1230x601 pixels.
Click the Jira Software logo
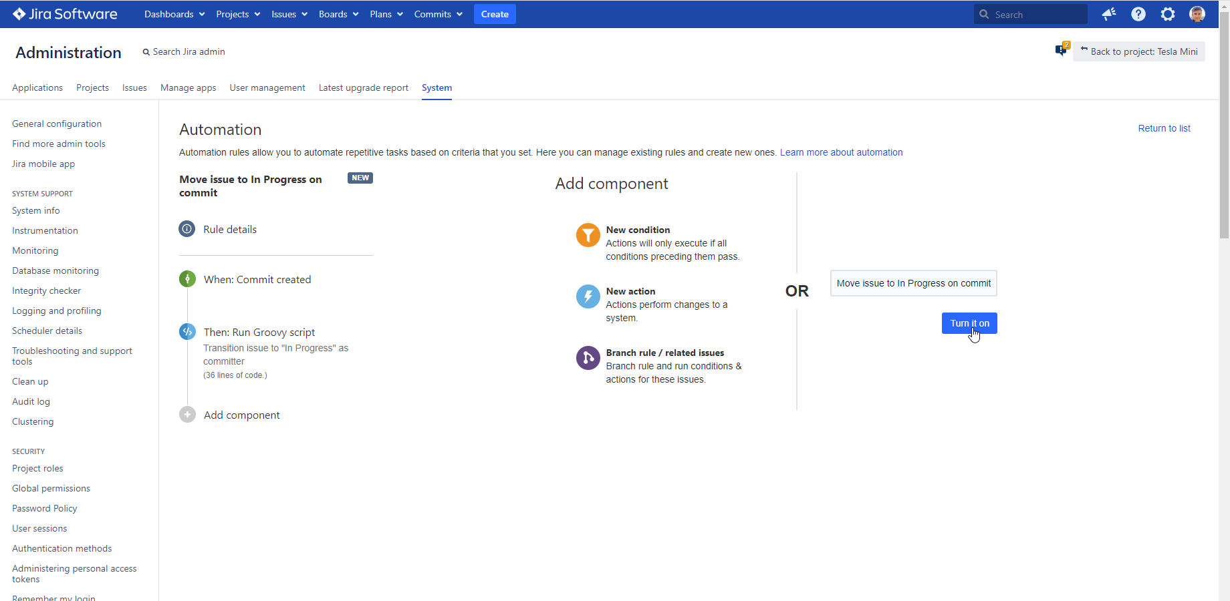click(x=64, y=13)
